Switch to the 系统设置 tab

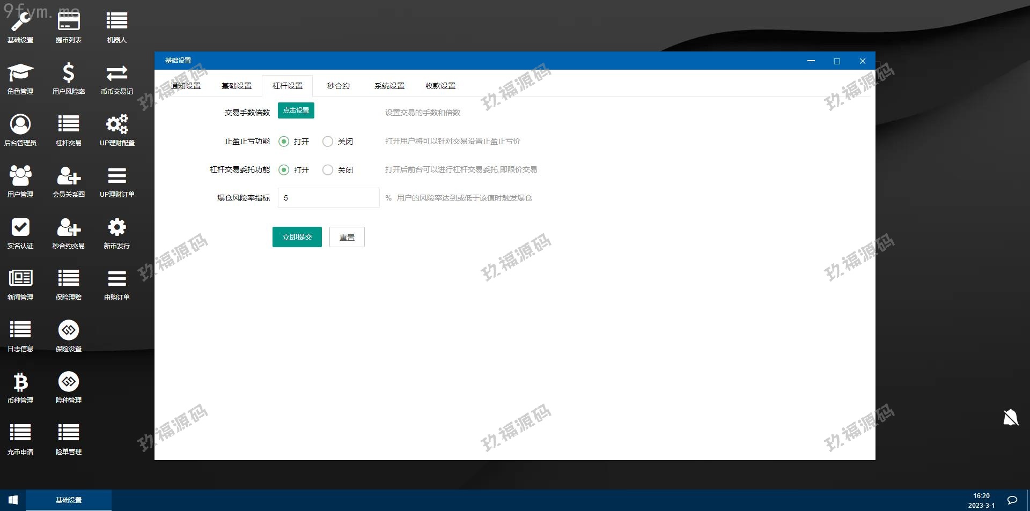(389, 86)
